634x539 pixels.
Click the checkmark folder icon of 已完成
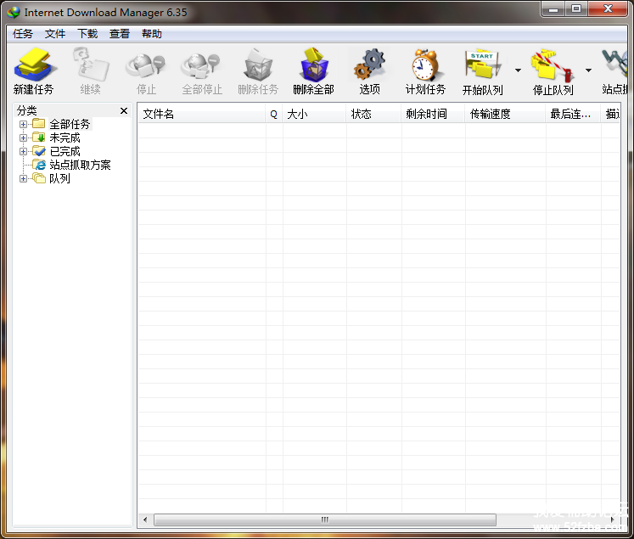click(x=39, y=151)
